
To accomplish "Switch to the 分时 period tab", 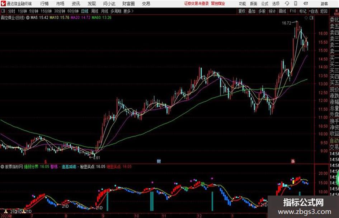I will point(11,11).
